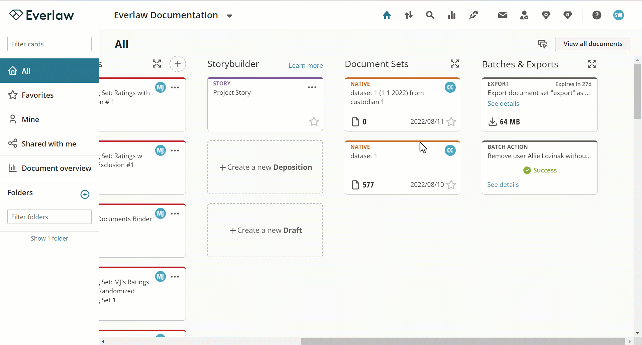Open the Storybuilder pen icon
The height and width of the screenshot is (345, 642).
[473, 15]
